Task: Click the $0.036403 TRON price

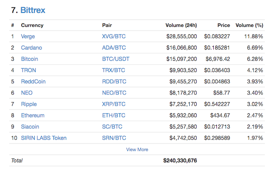Action: pyautogui.click(x=217, y=70)
